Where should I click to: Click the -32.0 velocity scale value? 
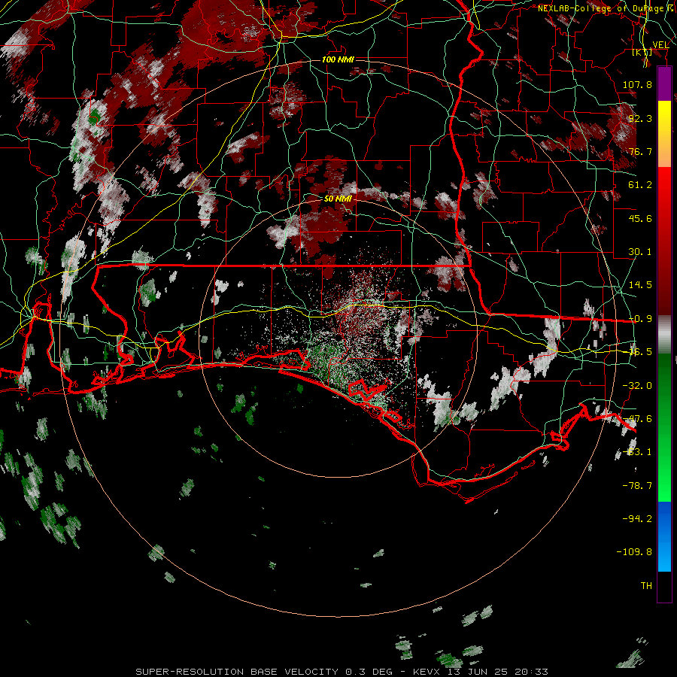coord(637,386)
